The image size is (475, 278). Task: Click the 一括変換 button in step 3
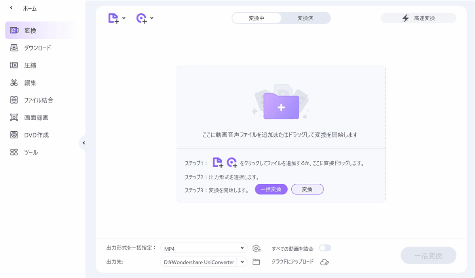point(271,189)
